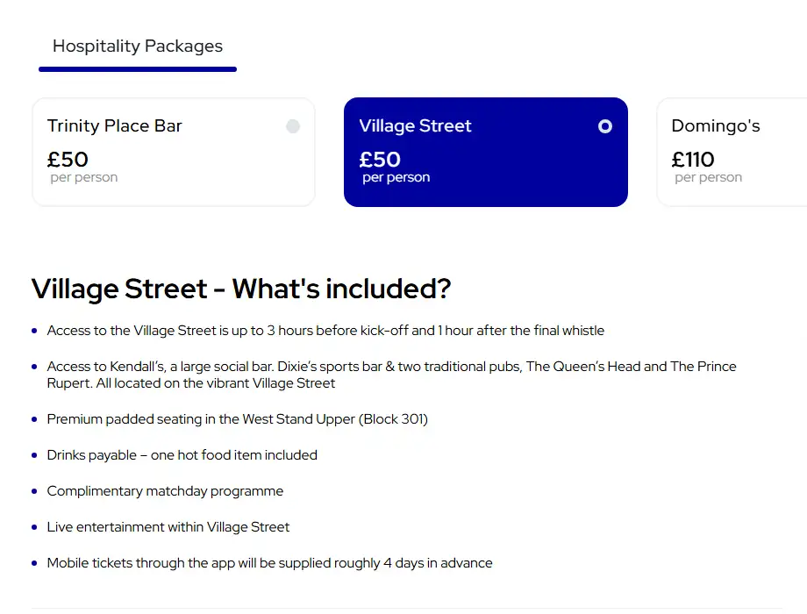This screenshot has height=614, width=807.
Task: Click the Village Street card title
Action: point(415,126)
